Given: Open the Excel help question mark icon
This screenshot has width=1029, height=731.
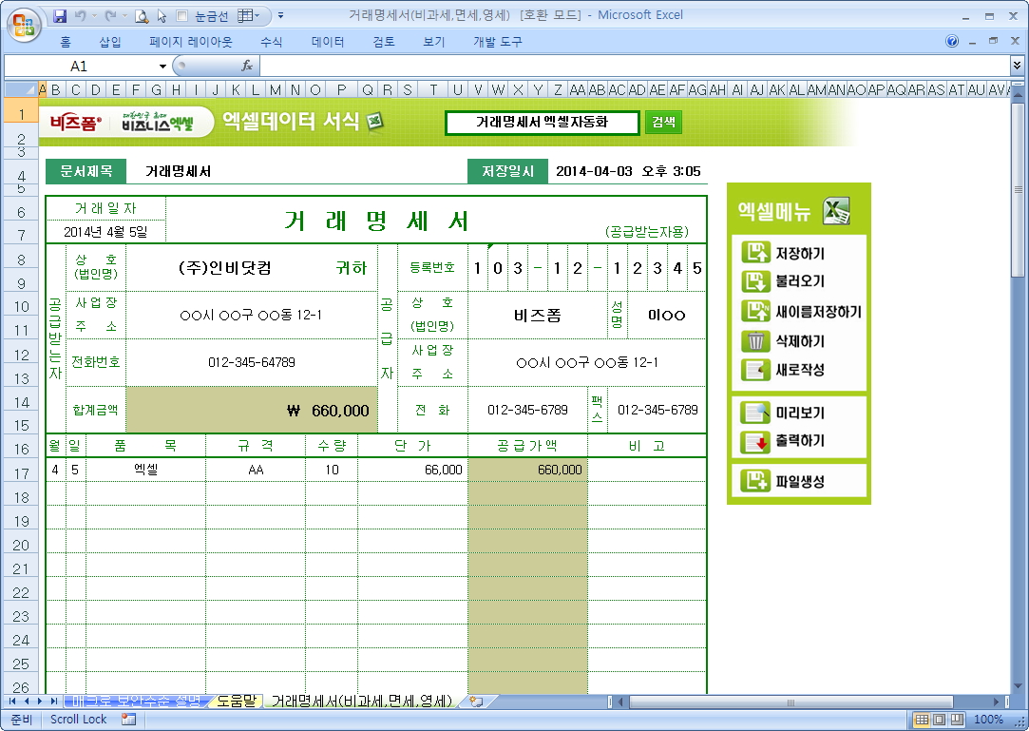Looking at the screenshot, I should click(x=952, y=42).
